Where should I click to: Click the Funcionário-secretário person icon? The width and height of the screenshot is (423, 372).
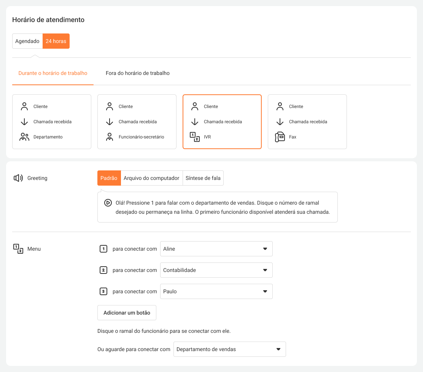[x=110, y=137]
